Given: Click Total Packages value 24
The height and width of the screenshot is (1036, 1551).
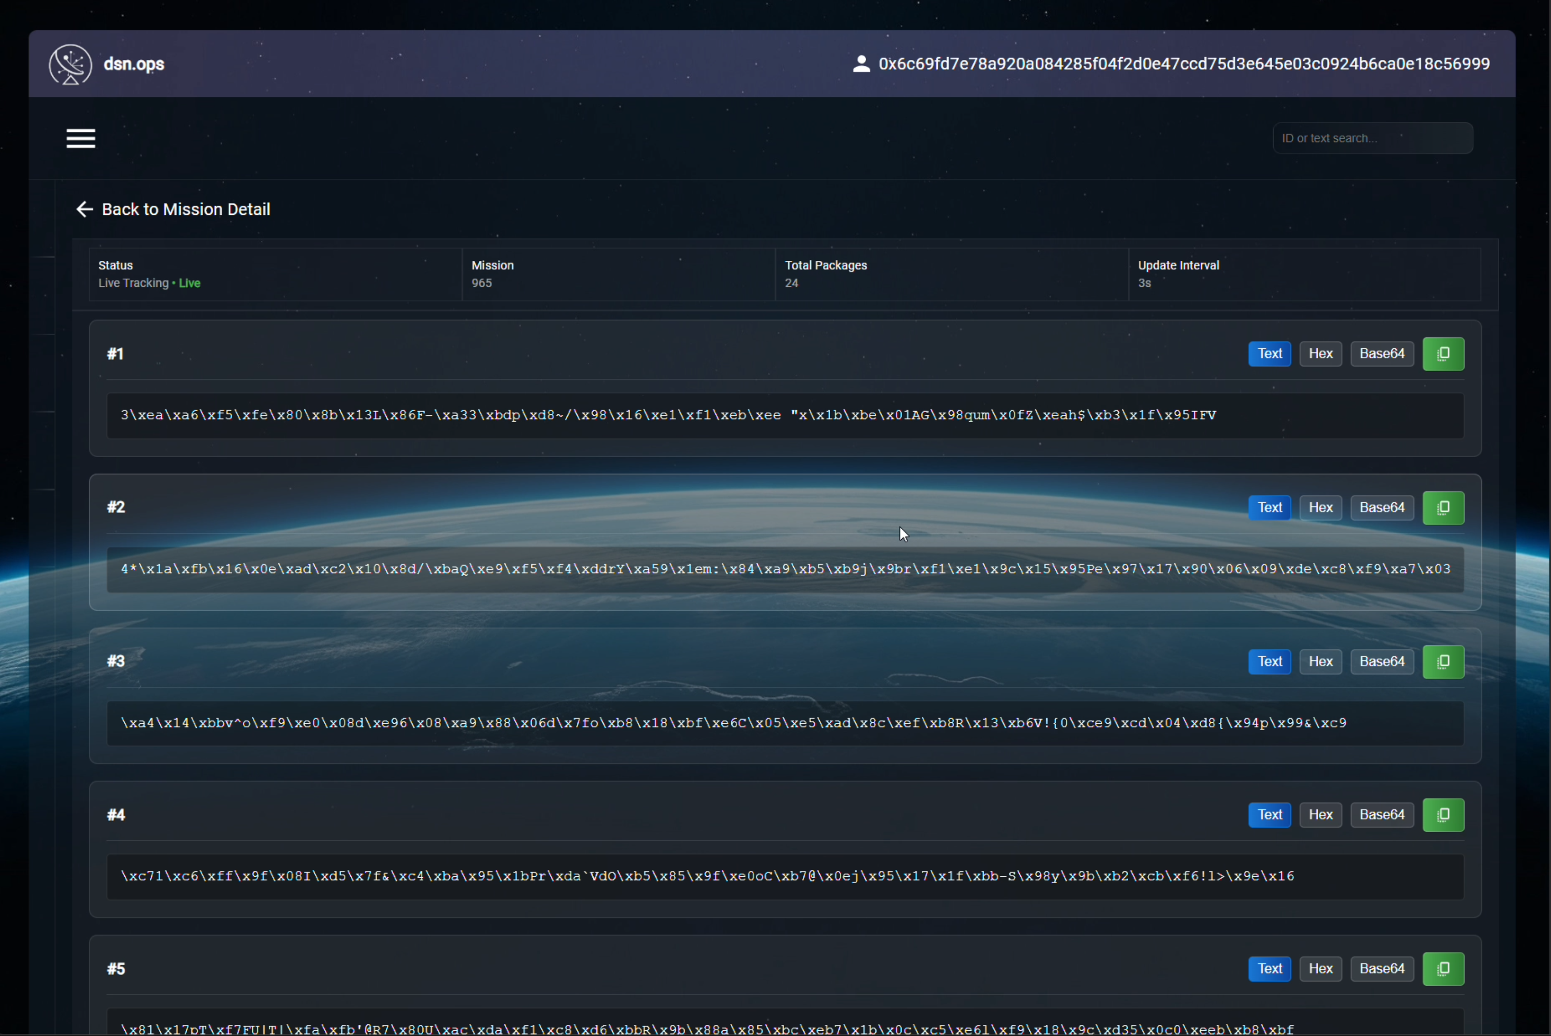Looking at the screenshot, I should click(791, 283).
